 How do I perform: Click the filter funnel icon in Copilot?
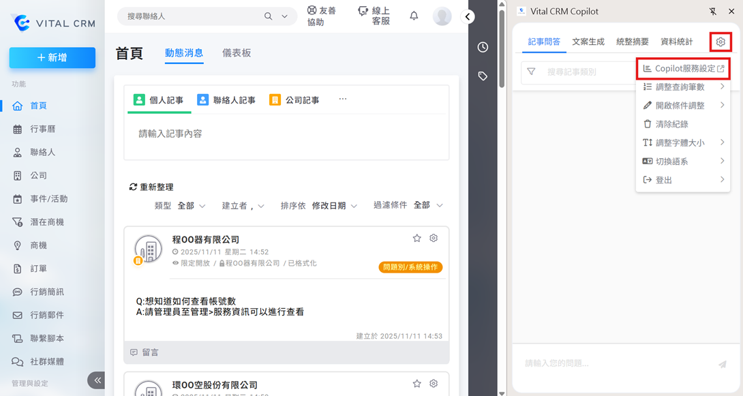coord(532,72)
